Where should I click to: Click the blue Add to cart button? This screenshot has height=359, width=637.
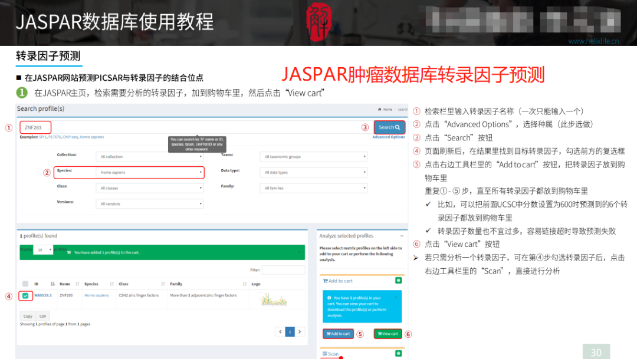point(338,334)
